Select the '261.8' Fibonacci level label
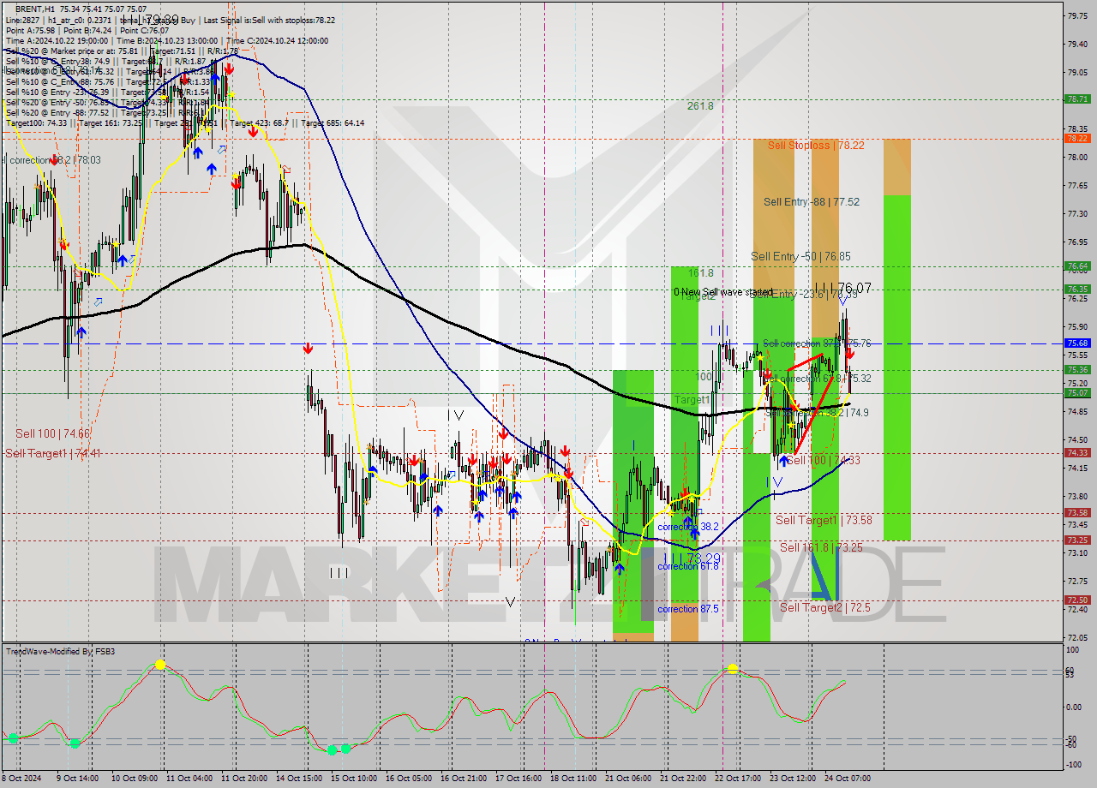This screenshot has height=788, width=1097. coord(700,106)
